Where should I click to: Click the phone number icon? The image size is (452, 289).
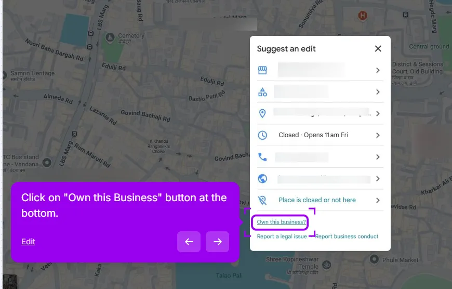click(x=262, y=157)
